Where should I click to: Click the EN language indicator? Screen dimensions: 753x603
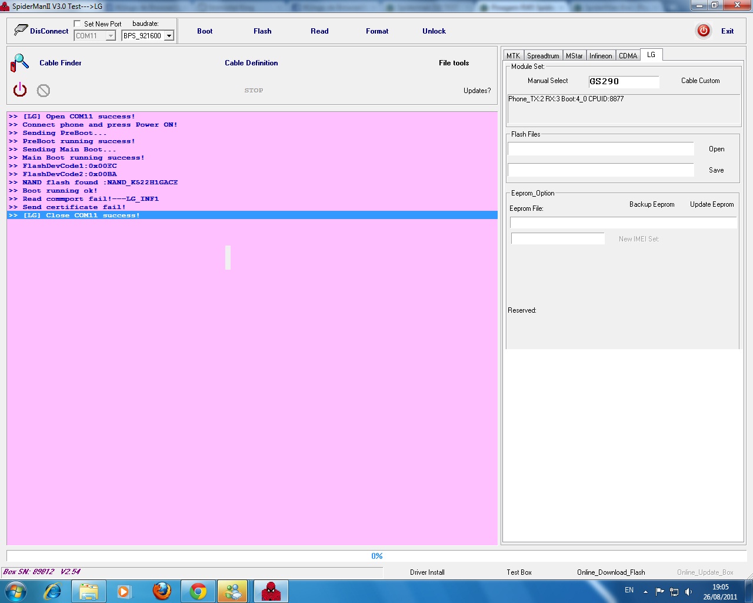(629, 590)
